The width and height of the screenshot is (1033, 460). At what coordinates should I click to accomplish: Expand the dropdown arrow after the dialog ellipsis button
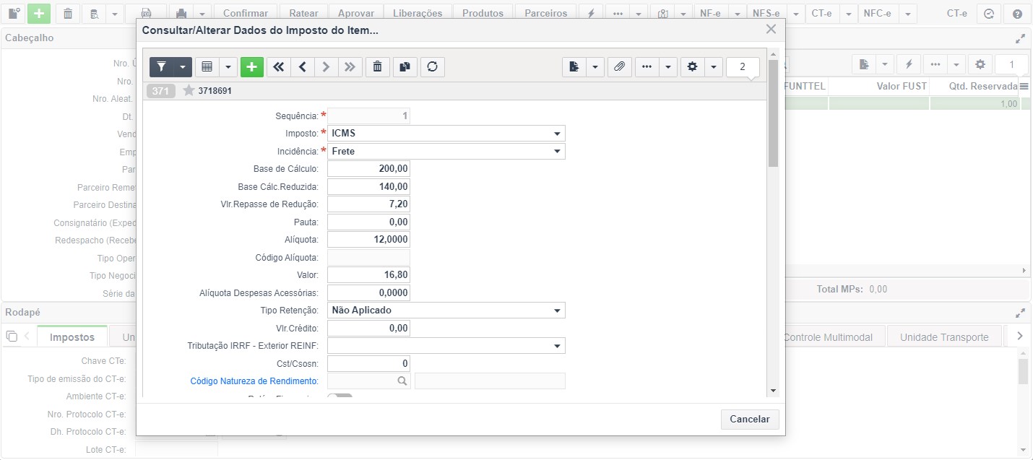[667, 66]
